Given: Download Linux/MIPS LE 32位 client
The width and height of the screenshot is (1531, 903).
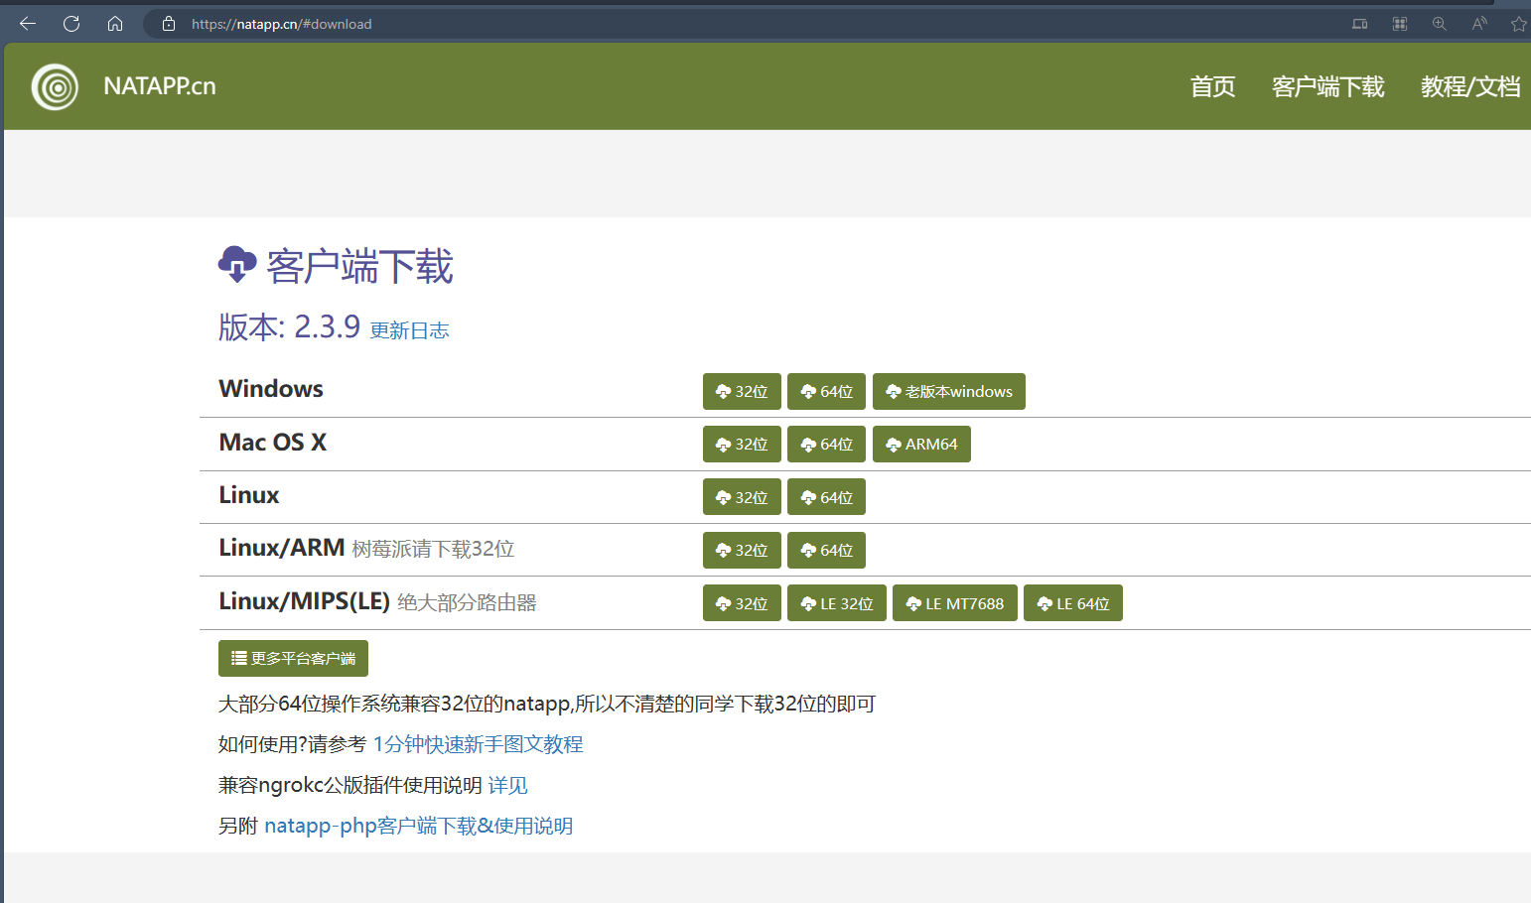Looking at the screenshot, I should click(837, 603).
